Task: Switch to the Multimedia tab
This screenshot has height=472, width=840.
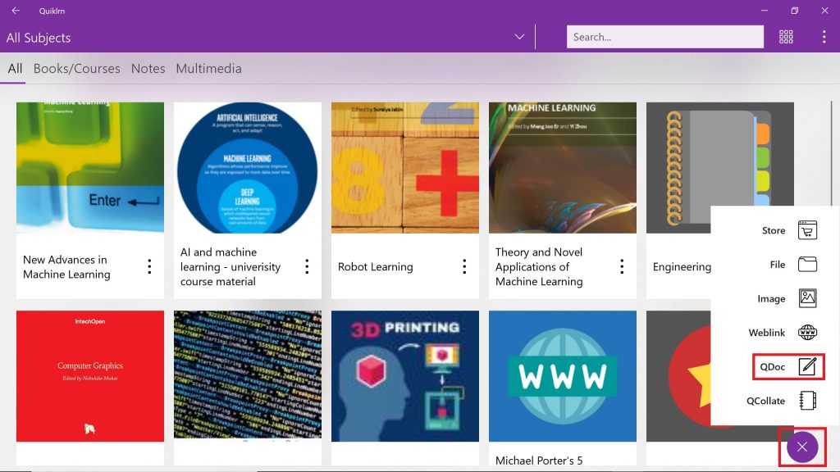Action: 208,69
